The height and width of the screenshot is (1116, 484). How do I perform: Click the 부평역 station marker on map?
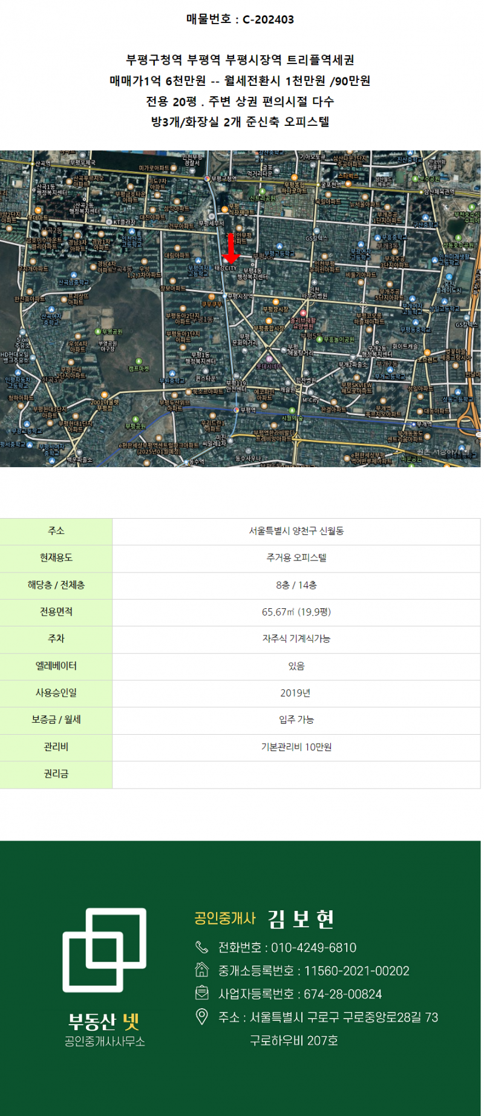click(x=237, y=410)
